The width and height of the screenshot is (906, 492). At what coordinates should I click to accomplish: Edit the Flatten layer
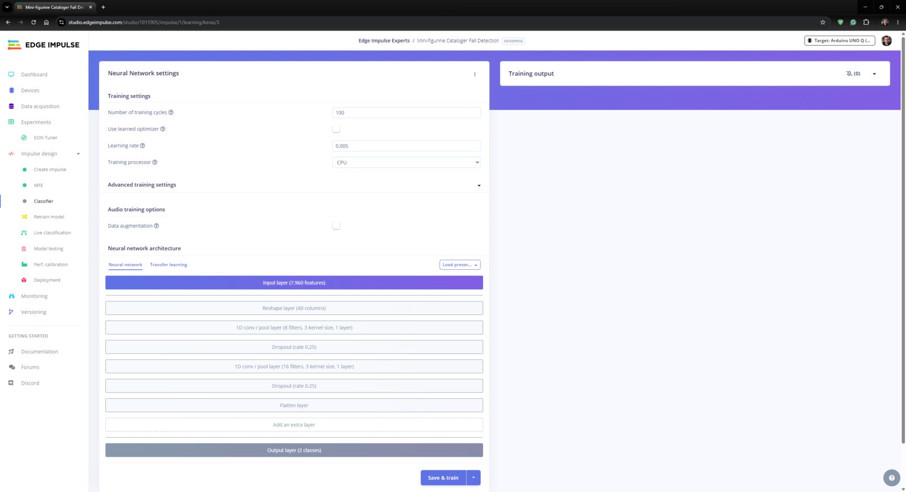pyautogui.click(x=294, y=405)
